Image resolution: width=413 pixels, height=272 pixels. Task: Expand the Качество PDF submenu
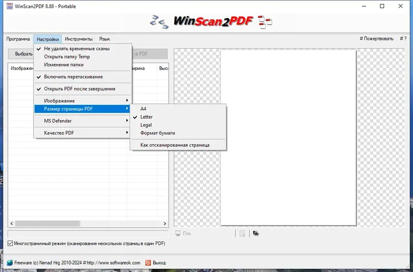coord(83,133)
